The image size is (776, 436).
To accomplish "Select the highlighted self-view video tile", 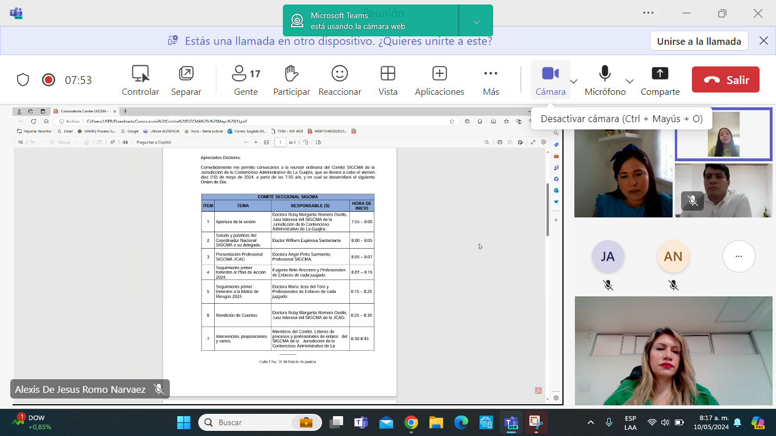I will pyautogui.click(x=724, y=135).
